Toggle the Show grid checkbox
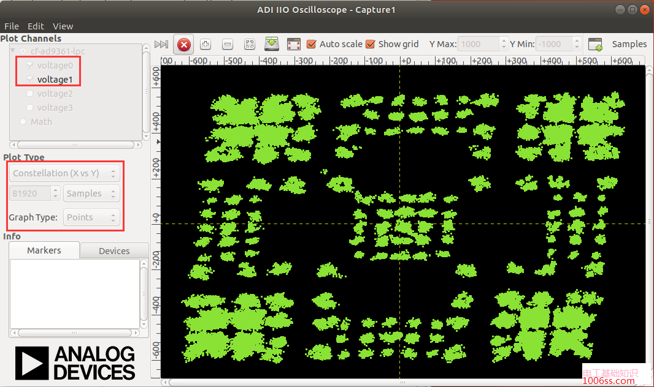 coord(370,44)
